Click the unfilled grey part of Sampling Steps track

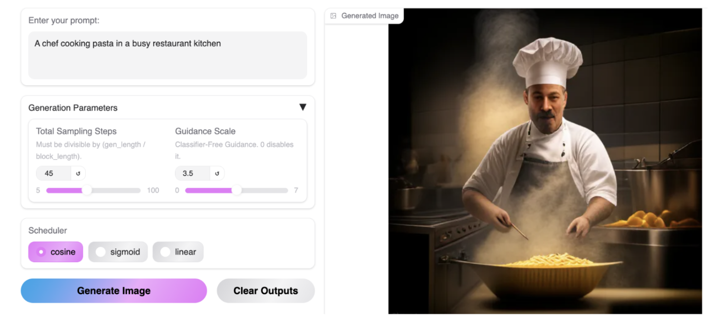coord(116,190)
